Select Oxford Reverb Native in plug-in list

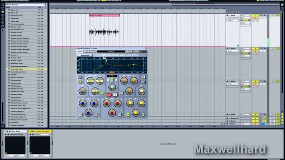tap(27, 72)
